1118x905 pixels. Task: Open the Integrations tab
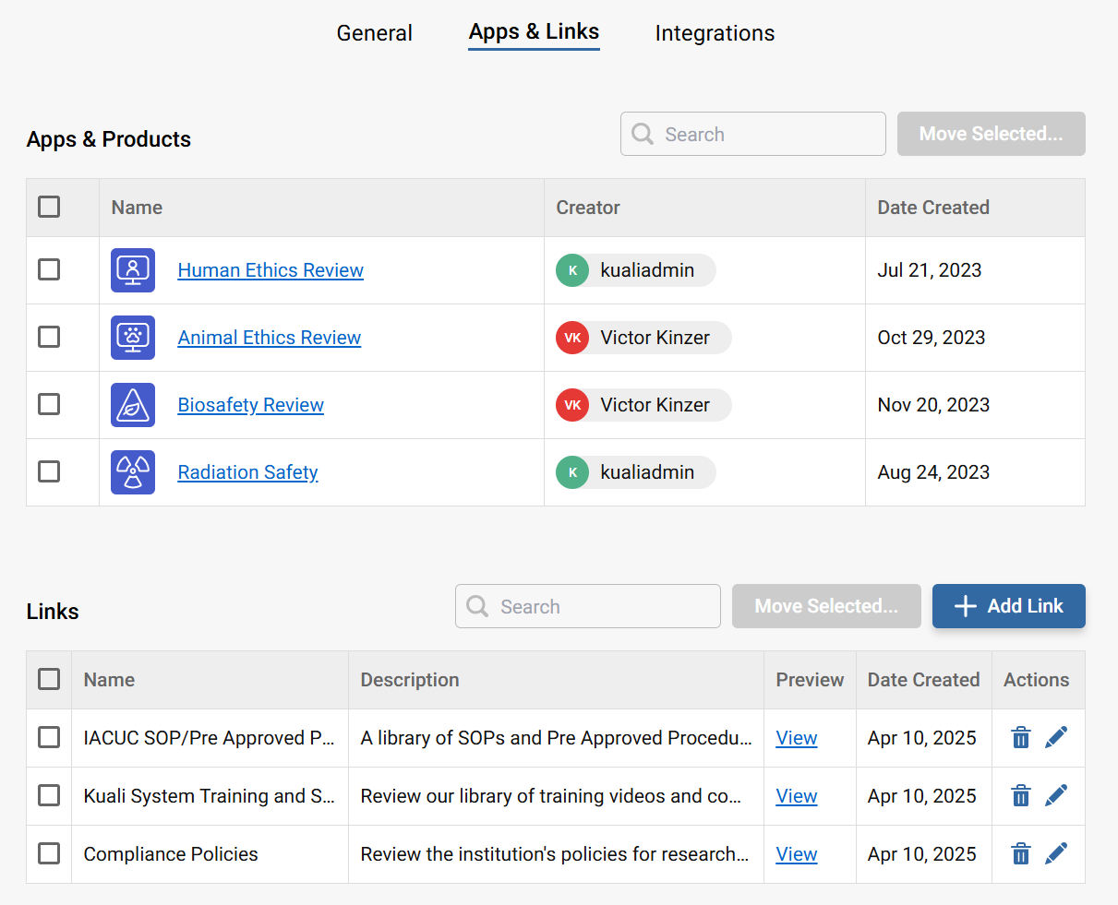(714, 32)
